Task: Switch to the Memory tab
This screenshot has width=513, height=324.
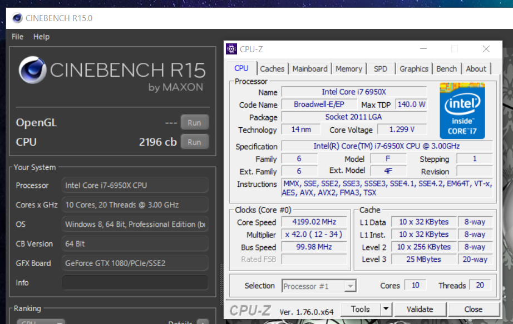Action: pos(349,69)
